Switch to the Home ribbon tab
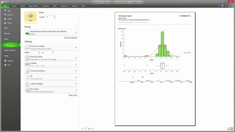This screenshot has width=235, height=132. [14, 6]
